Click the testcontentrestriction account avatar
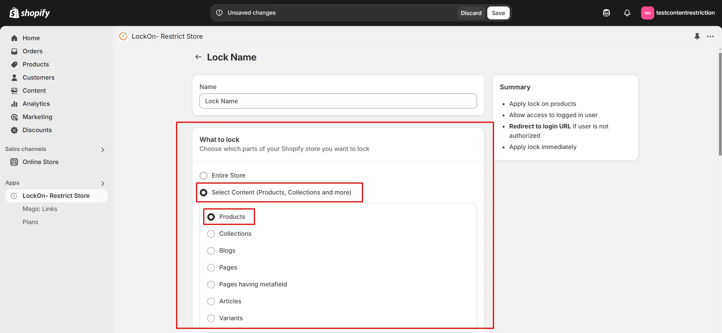The height and width of the screenshot is (333, 722). click(x=647, y=13)
